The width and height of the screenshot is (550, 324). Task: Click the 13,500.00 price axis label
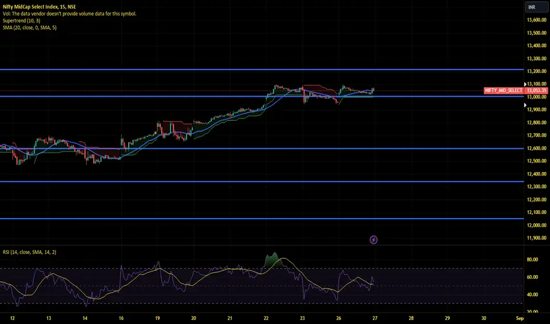point(536,33)
